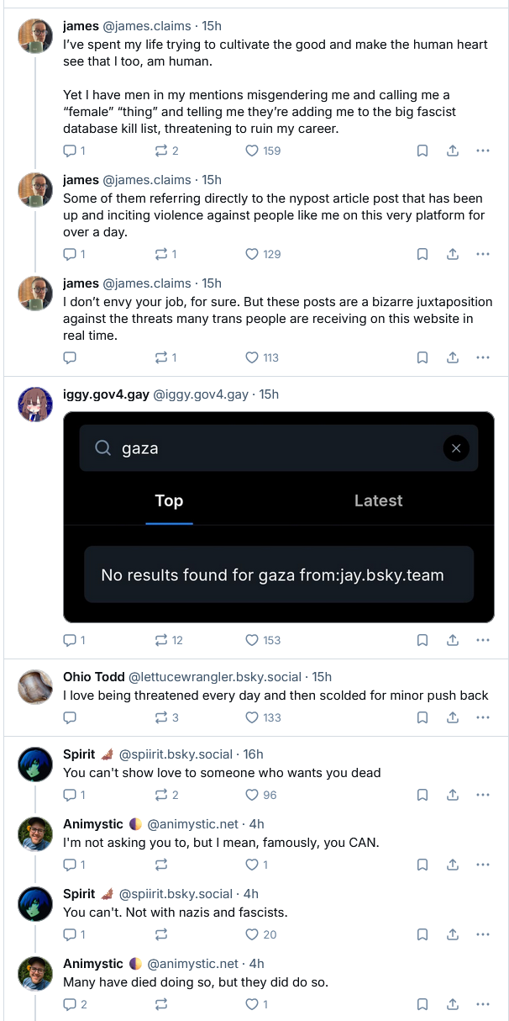Select the Top tab in embedded search
Viewport: 509px width, 1021px height.
169,501
